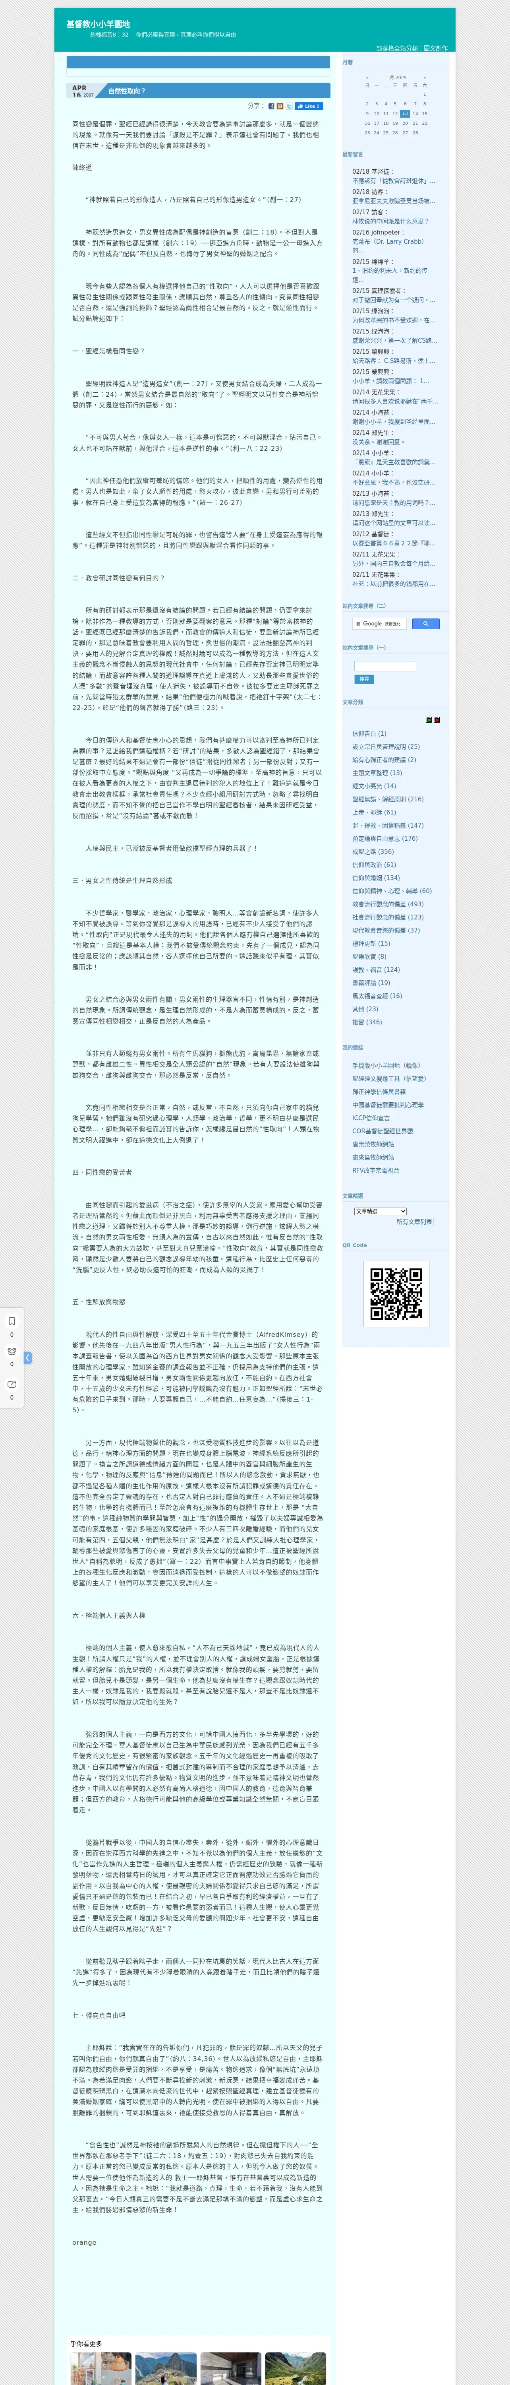
Task: Open category 護教、福音 (124)
Action: coord(376,970)
